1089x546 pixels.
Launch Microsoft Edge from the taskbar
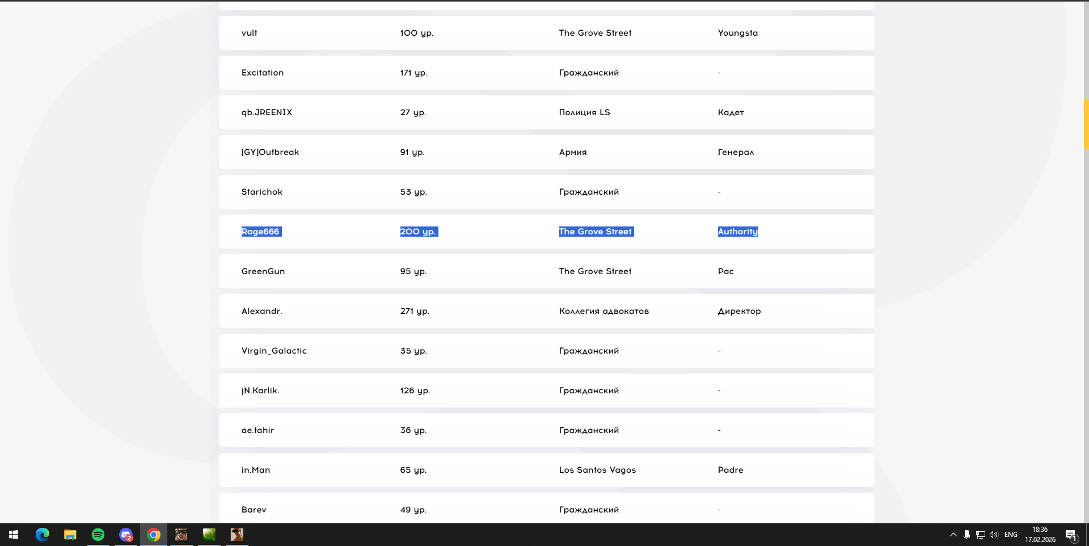[43, 535]
